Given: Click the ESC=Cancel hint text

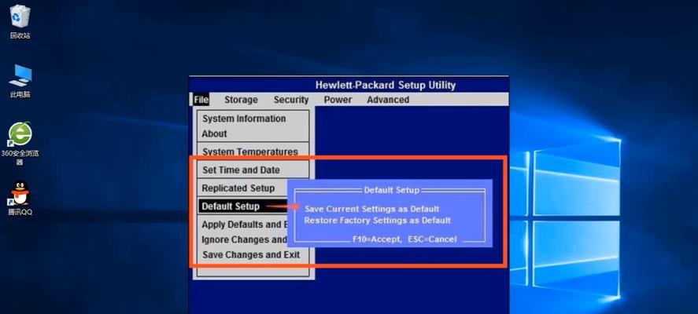Looking at the screenshot, I should [x=432, y=239].
